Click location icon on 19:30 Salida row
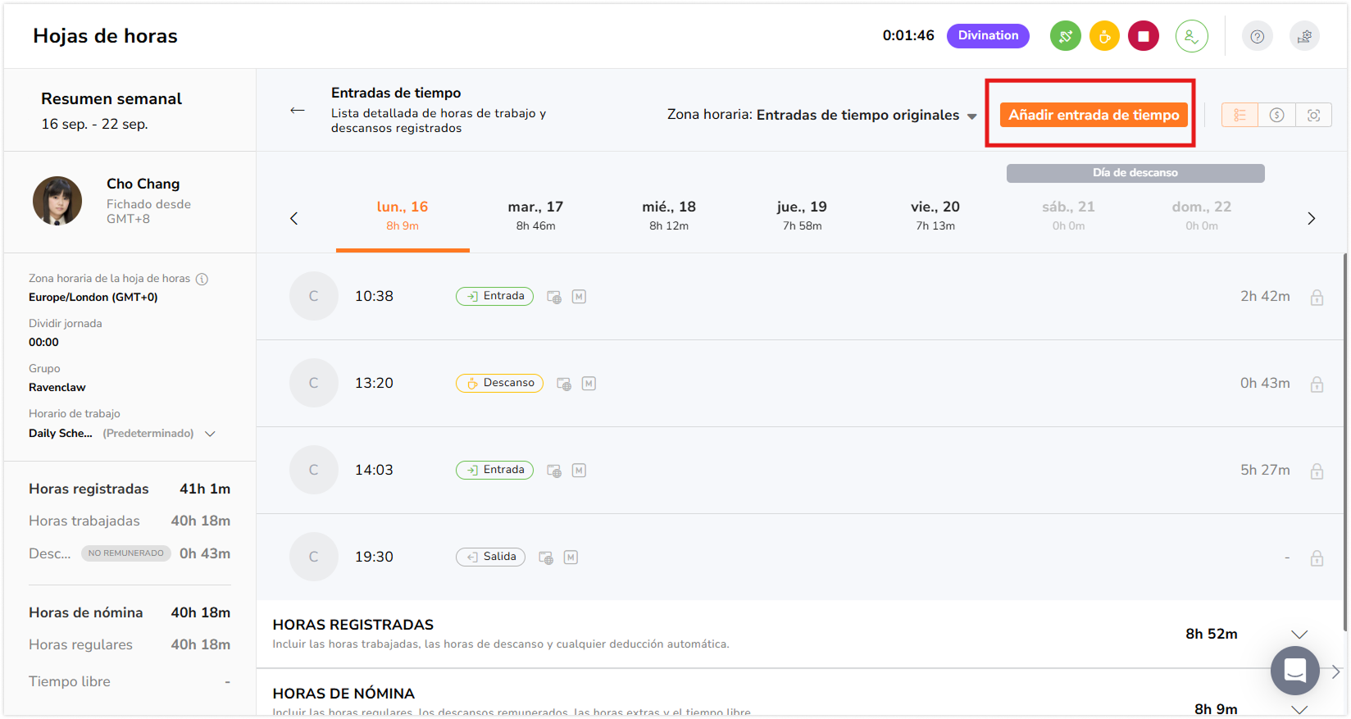Screen dimensions: 1351x719 546,557
